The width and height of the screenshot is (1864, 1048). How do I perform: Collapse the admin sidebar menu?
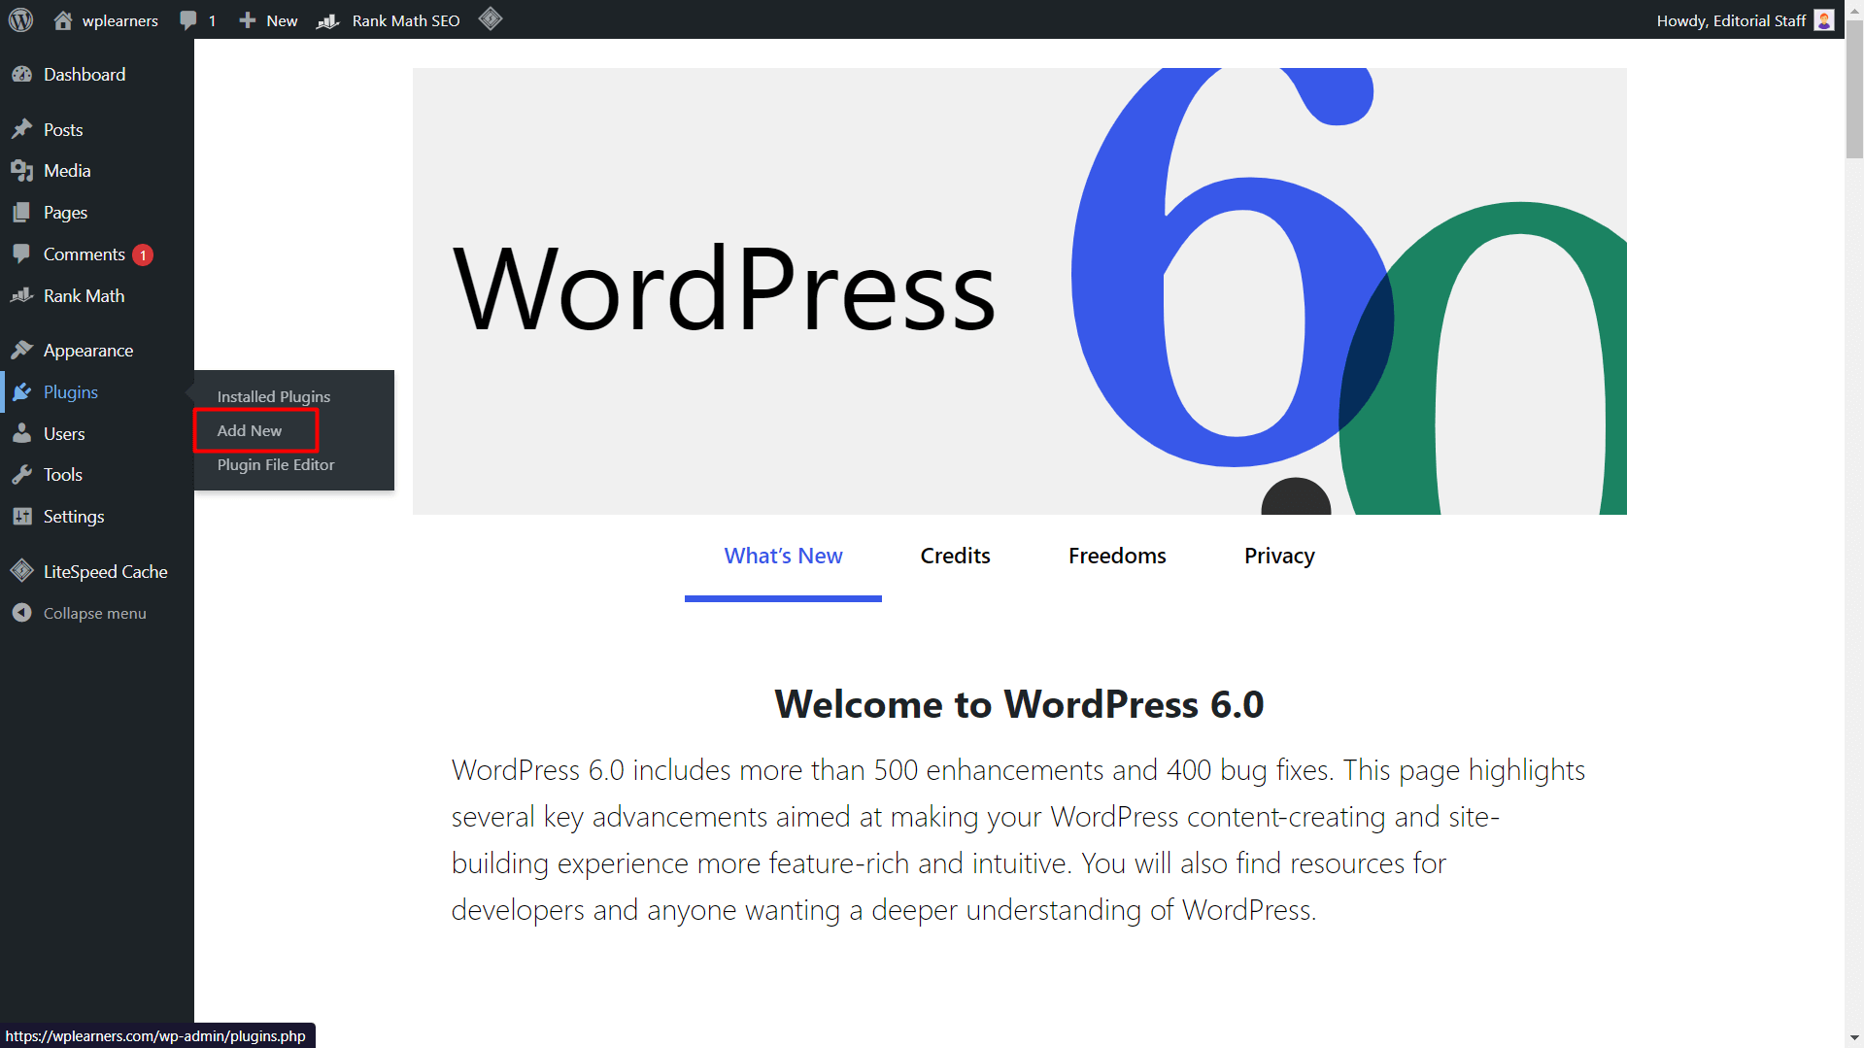pos(97,613)
